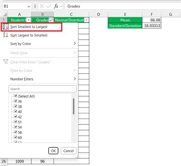Click the insert function fx icon

click(x=56, y=6)
